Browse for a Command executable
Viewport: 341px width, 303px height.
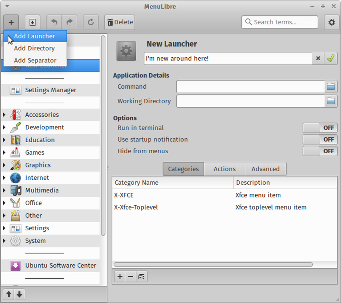pyautogui.click(x=331, y=86)
